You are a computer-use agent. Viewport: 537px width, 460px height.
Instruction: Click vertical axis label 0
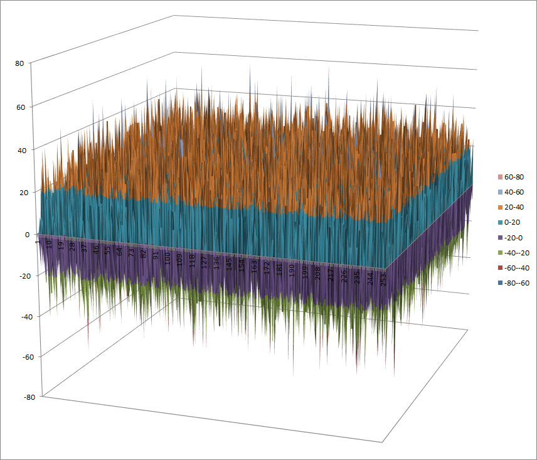(28, 235)
